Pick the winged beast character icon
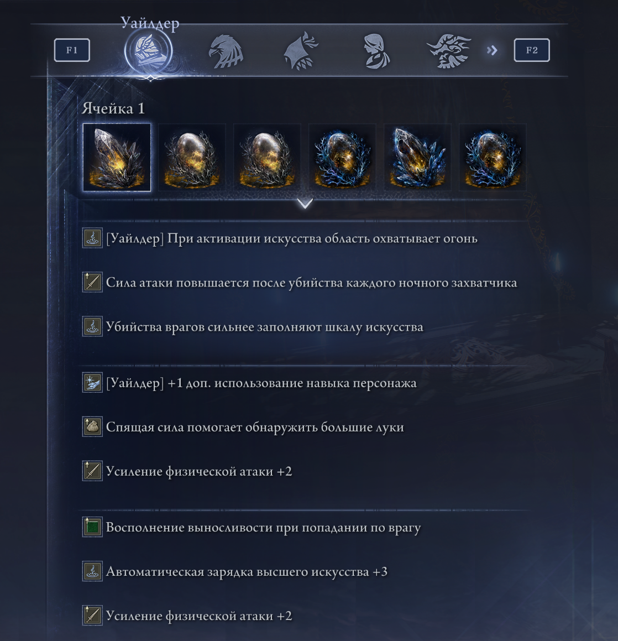This screenshot has width=618, height=641. [x=448, y=51]
